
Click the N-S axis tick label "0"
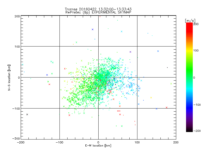click(19, 78)
